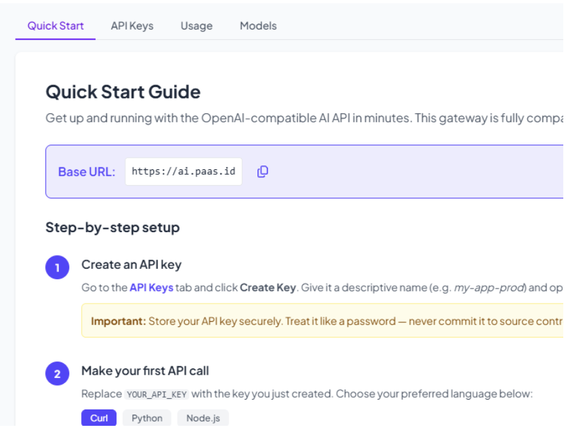Image resolution: width=579 pixels, height=433 pixels.
Task: Select the Node.js language button
Action: (x=203, y=418)
